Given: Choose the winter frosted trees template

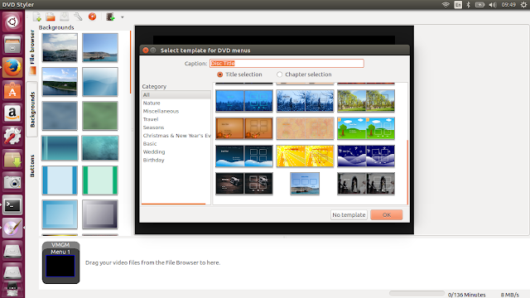Looking at the screenshot, I should [x=305, y=101].
